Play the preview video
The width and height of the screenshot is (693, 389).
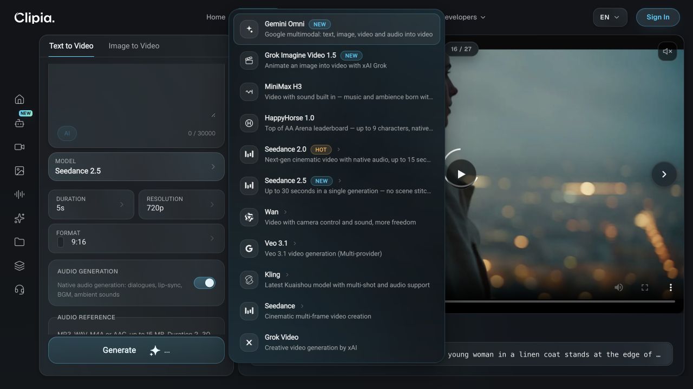pyautogui.click(x=461, y=174)
